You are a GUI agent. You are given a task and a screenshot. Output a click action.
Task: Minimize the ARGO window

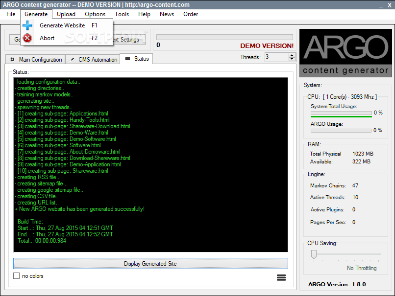(x=381, y=5)
